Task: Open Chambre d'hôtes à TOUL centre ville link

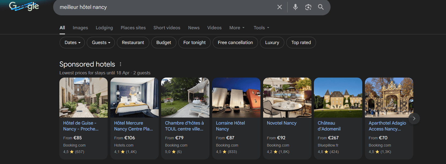Action: tap(184, 126)
